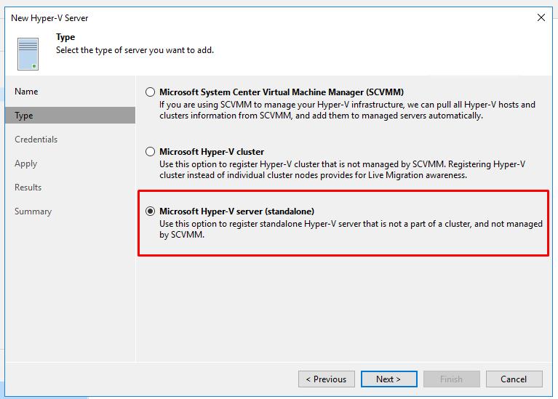This screenshot has width=558, height=399.
Task: Click the Next > button
Action: (388, 379)
